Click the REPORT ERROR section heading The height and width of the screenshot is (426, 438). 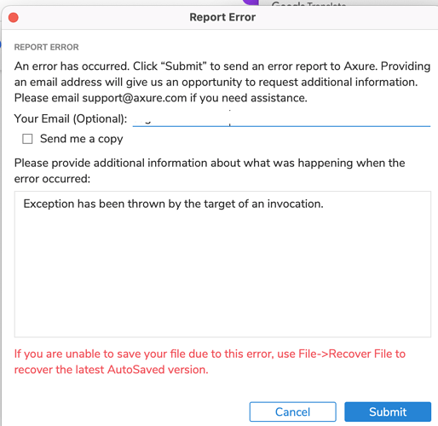[47, 47]
